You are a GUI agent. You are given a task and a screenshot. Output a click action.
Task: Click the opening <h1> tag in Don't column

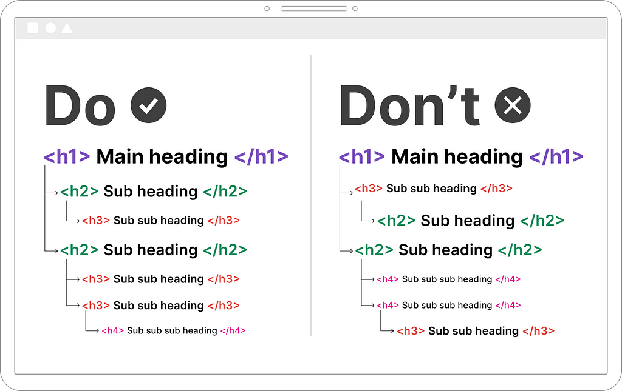362,156
